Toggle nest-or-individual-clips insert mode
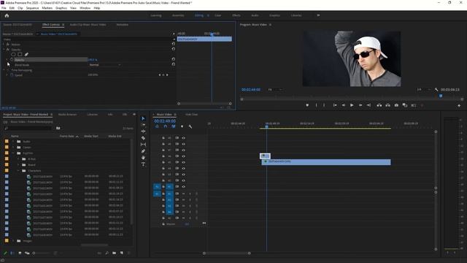Screen dimensions: 467x263 157,126
